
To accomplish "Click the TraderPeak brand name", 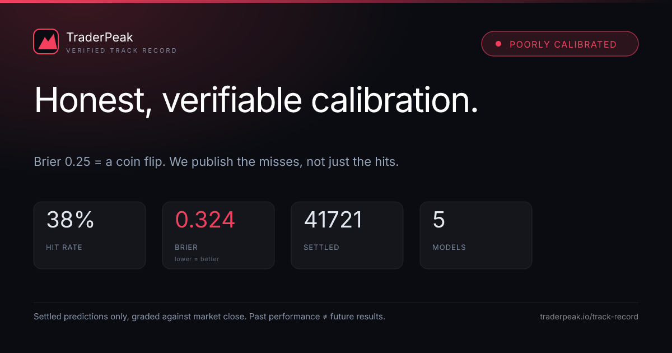I will (x=100, y=38).
